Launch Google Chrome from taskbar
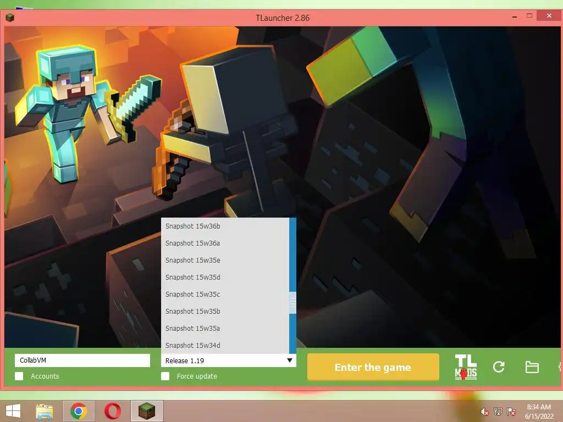 point(78,411)
